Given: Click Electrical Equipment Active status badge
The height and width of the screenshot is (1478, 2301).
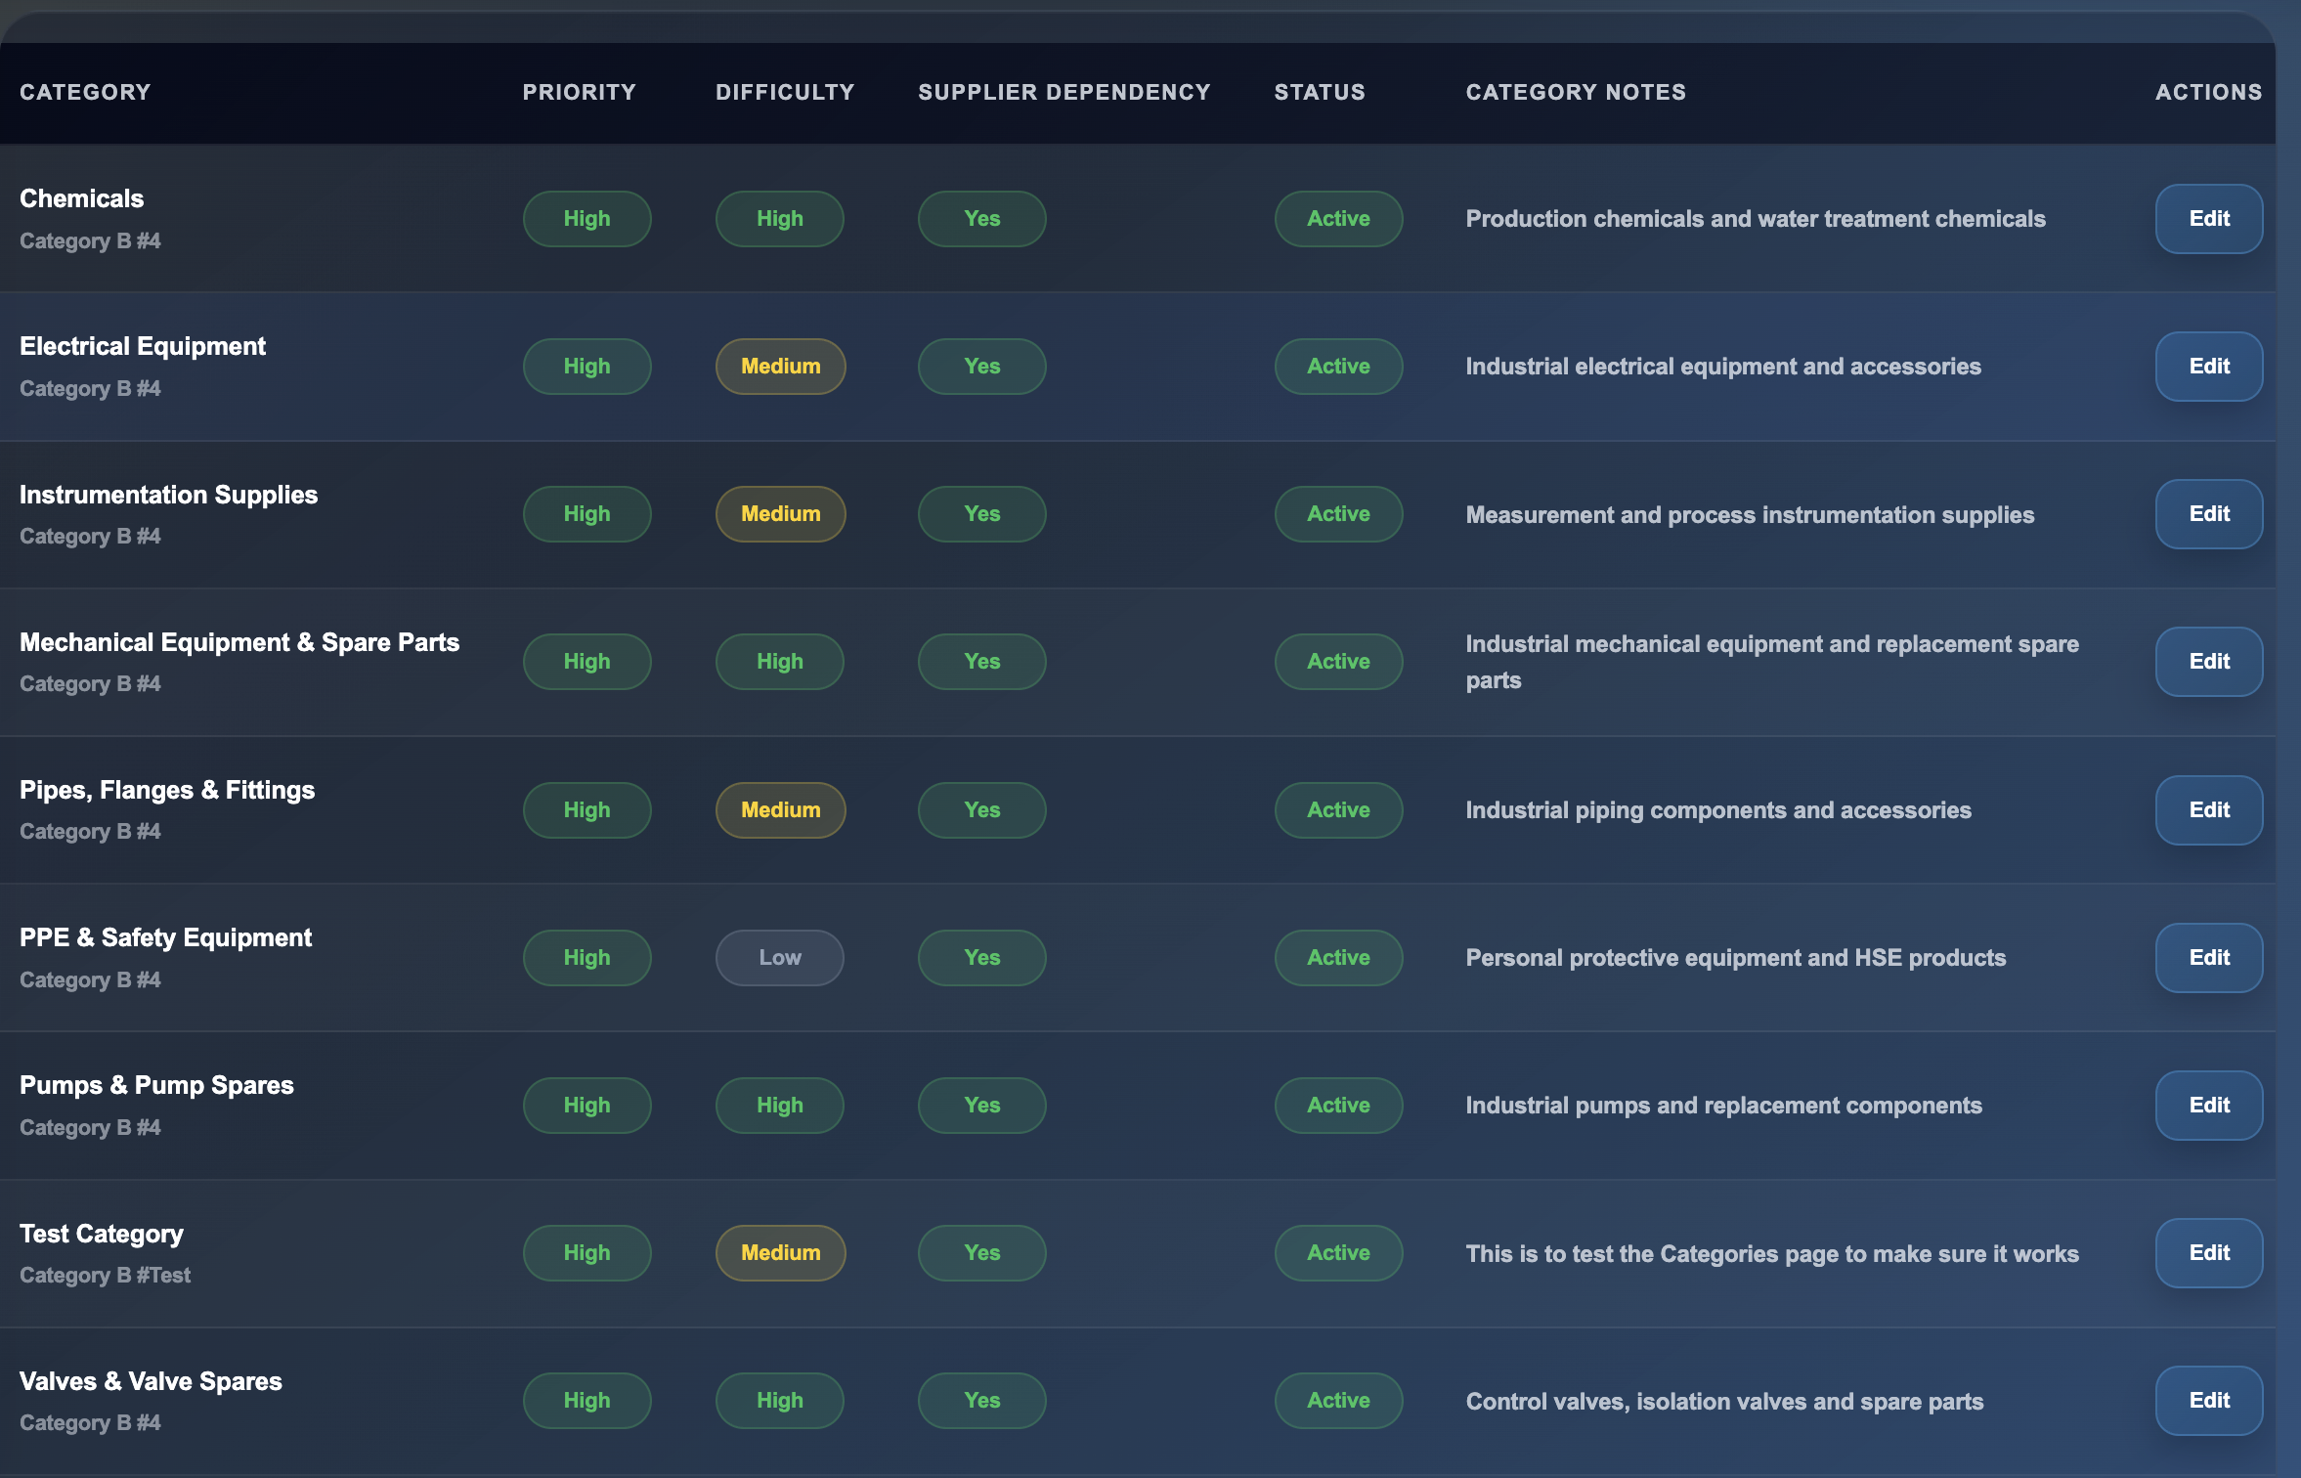Looking at the screenshot, I should 1338,367.
